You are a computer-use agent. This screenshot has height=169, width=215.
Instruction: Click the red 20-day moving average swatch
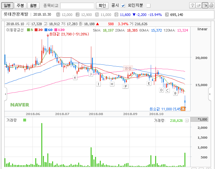click(x=36, y=30)
